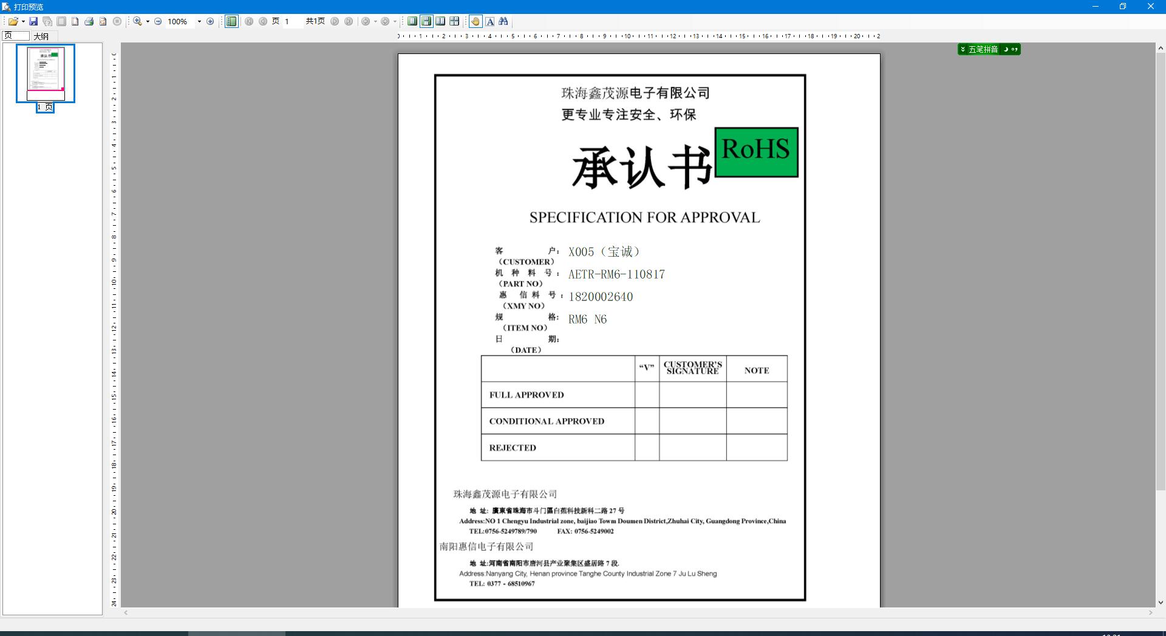
Task: Open the magnifier zoom dropdown arrow
Action: [148, 22]
